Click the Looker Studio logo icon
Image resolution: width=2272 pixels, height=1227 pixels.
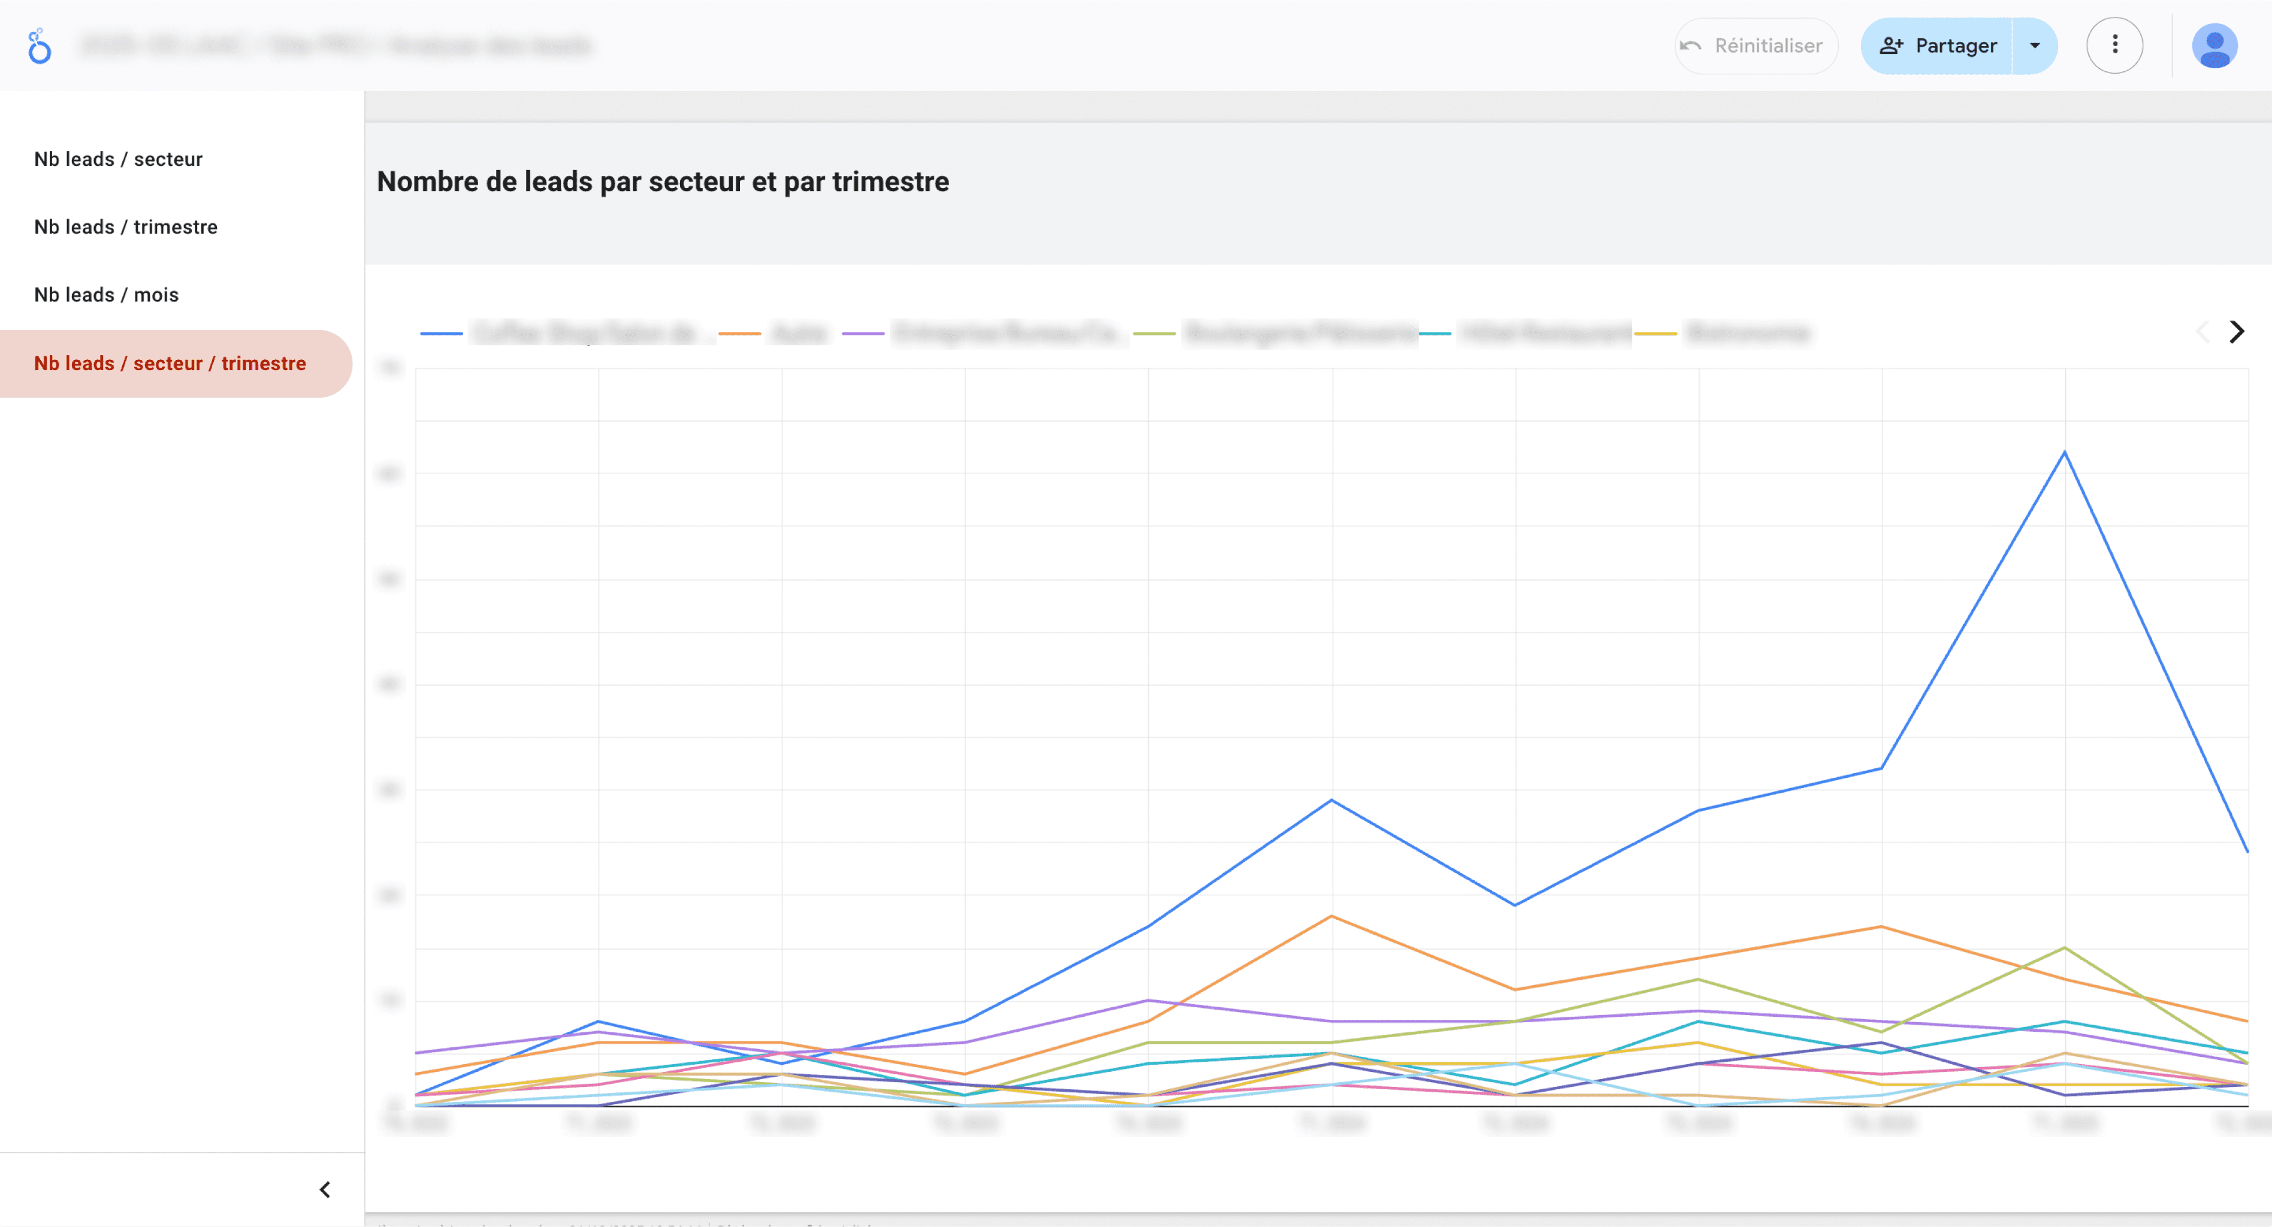tap(39, 46)
